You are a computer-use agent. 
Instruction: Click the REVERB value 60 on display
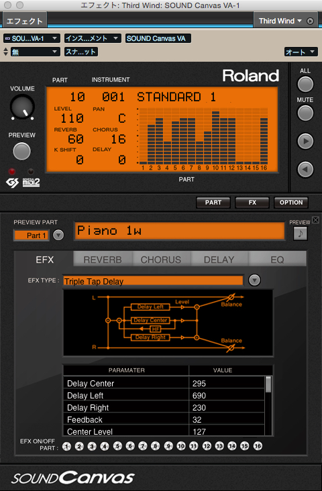click(76, 139)
